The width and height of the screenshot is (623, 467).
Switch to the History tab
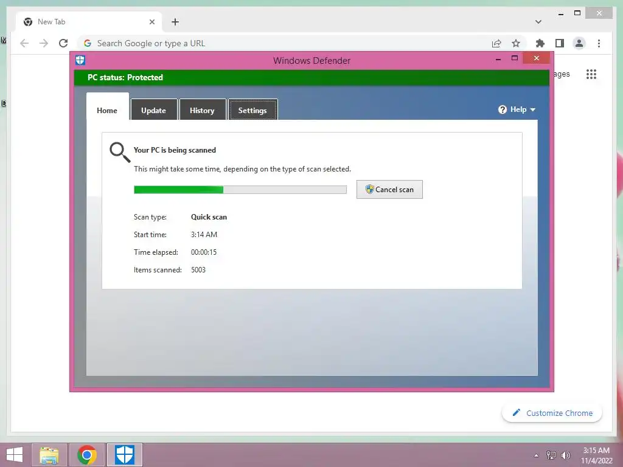202,109
